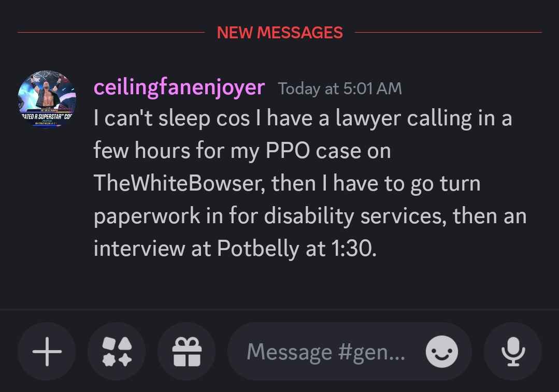559x392 pixels.
Task: Open the plus attachment menu
Action: coord(47,352)
